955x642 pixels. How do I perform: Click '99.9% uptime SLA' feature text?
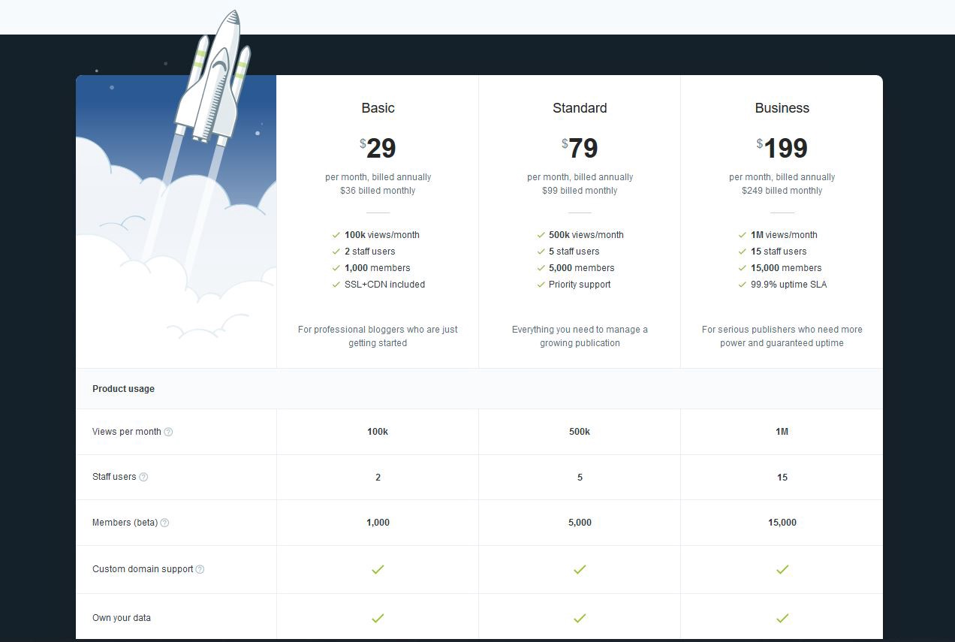789,285
